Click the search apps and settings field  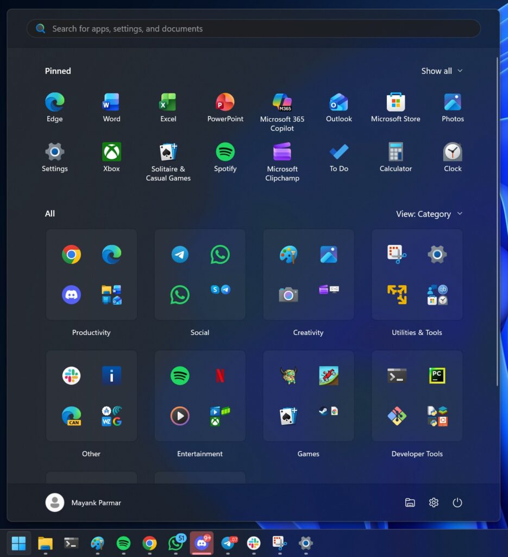coord(253,28)
